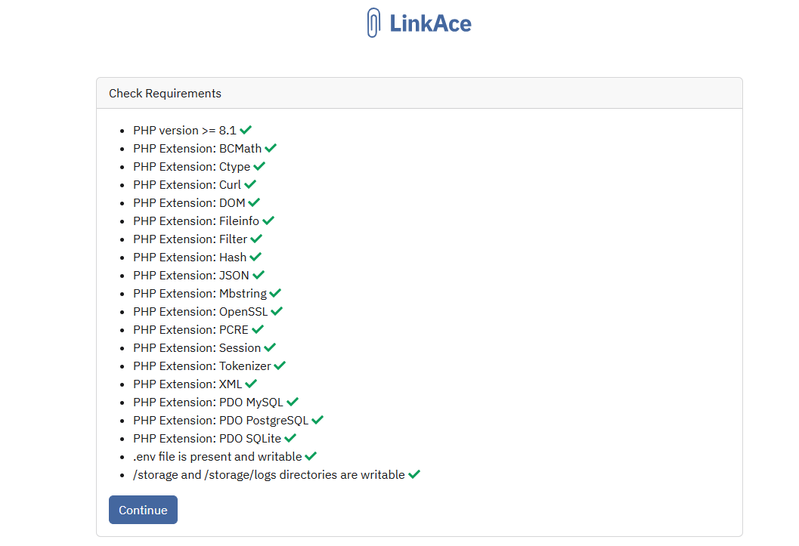
Task: Click the LinkAce paperclip logo icon
Action: click(x=373, y=23)
